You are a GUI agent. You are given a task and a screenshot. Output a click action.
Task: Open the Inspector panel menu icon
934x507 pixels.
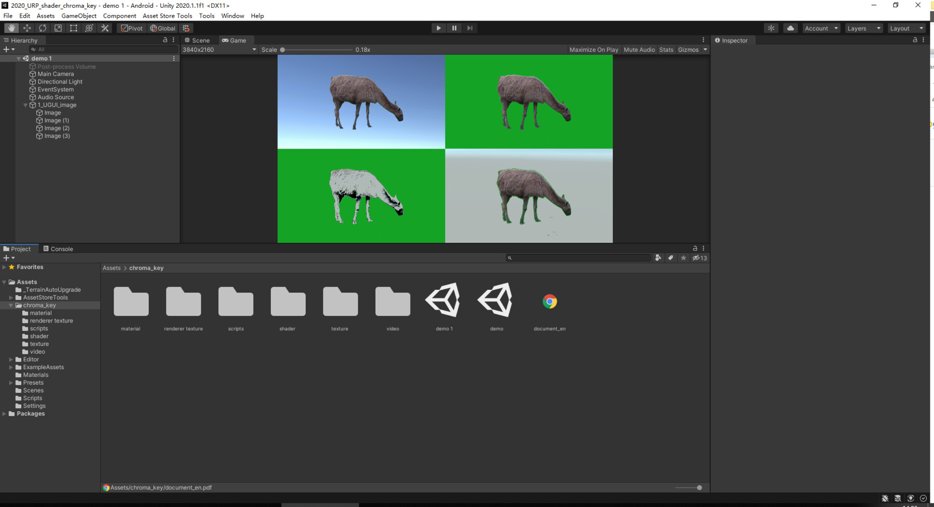923,40
